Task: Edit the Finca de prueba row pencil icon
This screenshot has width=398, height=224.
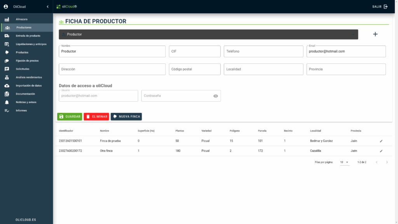Action: [x=381, y=141]
